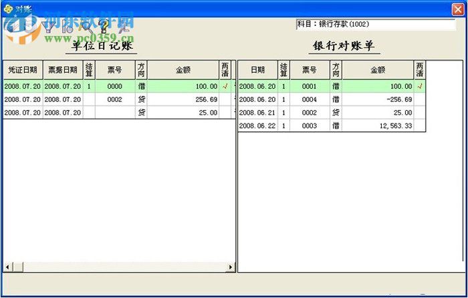The height and width of the screenshot is (298, 468).
Task: Select 金额 25.00 in 银行对账单 table
Action: pos(378,113)
